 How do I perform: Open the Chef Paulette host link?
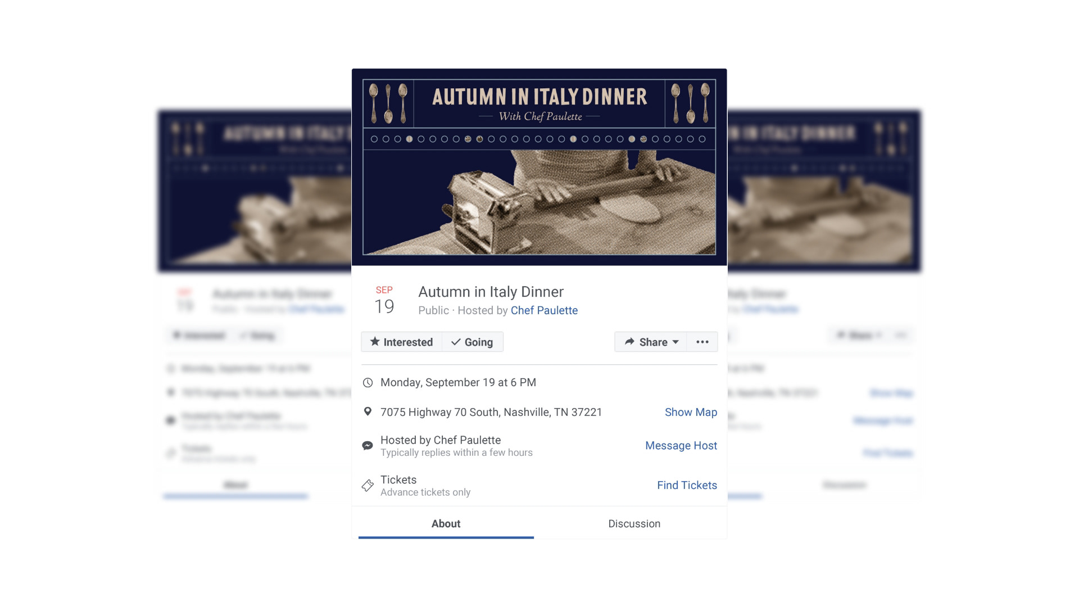544,310
